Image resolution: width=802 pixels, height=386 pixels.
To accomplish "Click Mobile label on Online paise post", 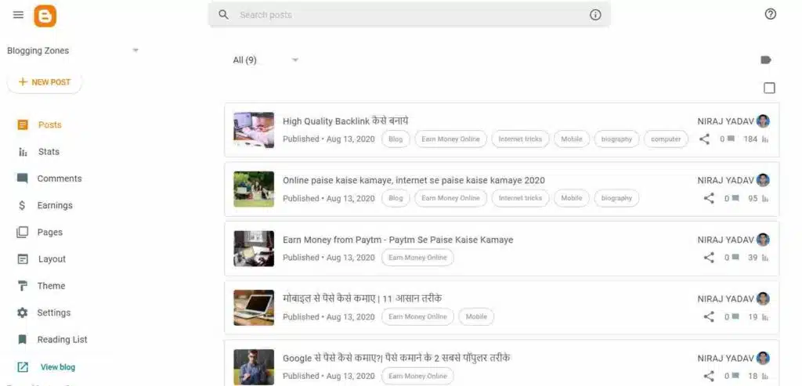I will (x=571, y=198).
